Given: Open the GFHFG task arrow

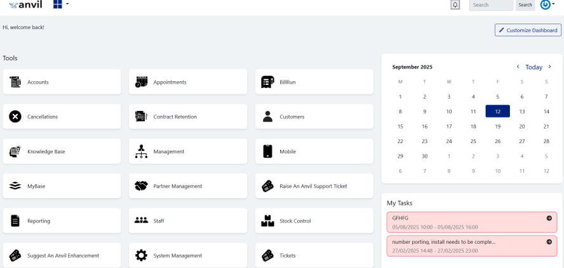Looking at the screenshot, I should click(549, 218).
